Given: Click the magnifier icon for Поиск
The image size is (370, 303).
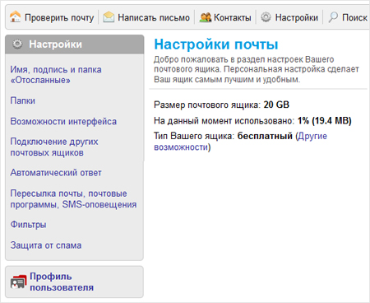Looking at the screenshot, I should pos(333,17).
